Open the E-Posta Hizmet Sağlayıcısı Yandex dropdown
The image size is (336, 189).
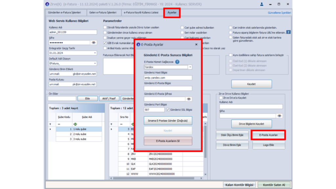(x=190, y=67)
